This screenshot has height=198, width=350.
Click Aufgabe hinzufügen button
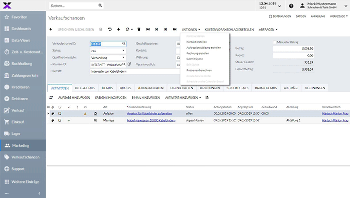tap(74, 98)
